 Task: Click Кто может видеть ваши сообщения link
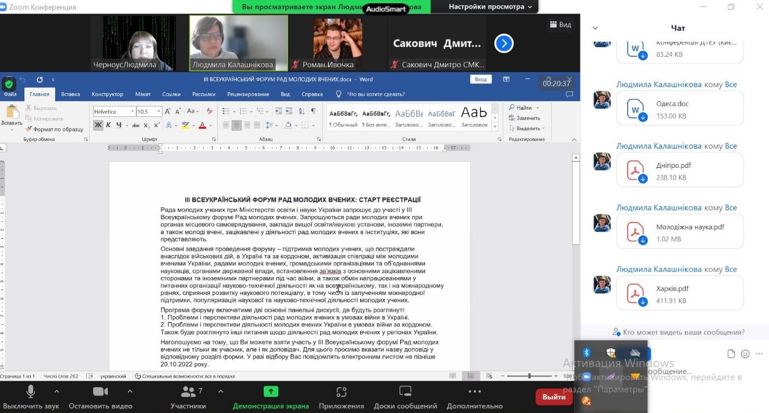679,332
